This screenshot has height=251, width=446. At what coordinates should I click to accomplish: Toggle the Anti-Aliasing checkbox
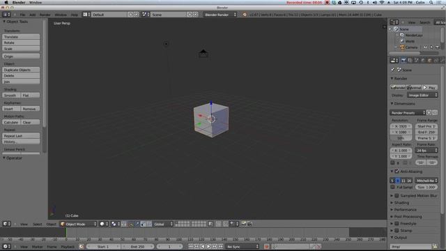[397, 172]
